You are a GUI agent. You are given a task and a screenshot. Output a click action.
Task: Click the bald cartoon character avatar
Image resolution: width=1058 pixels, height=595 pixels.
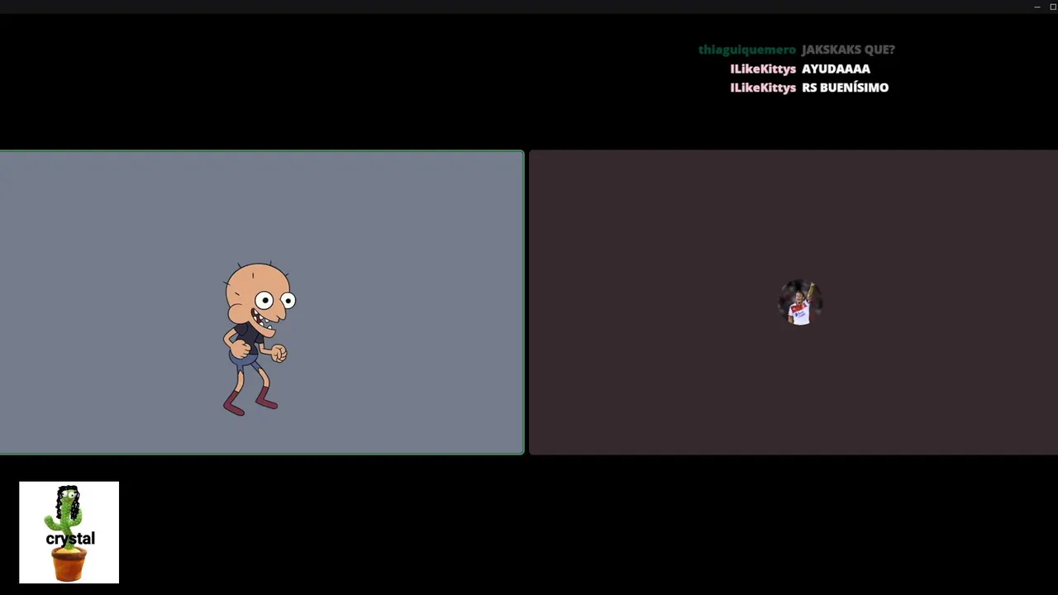point(259,339)
